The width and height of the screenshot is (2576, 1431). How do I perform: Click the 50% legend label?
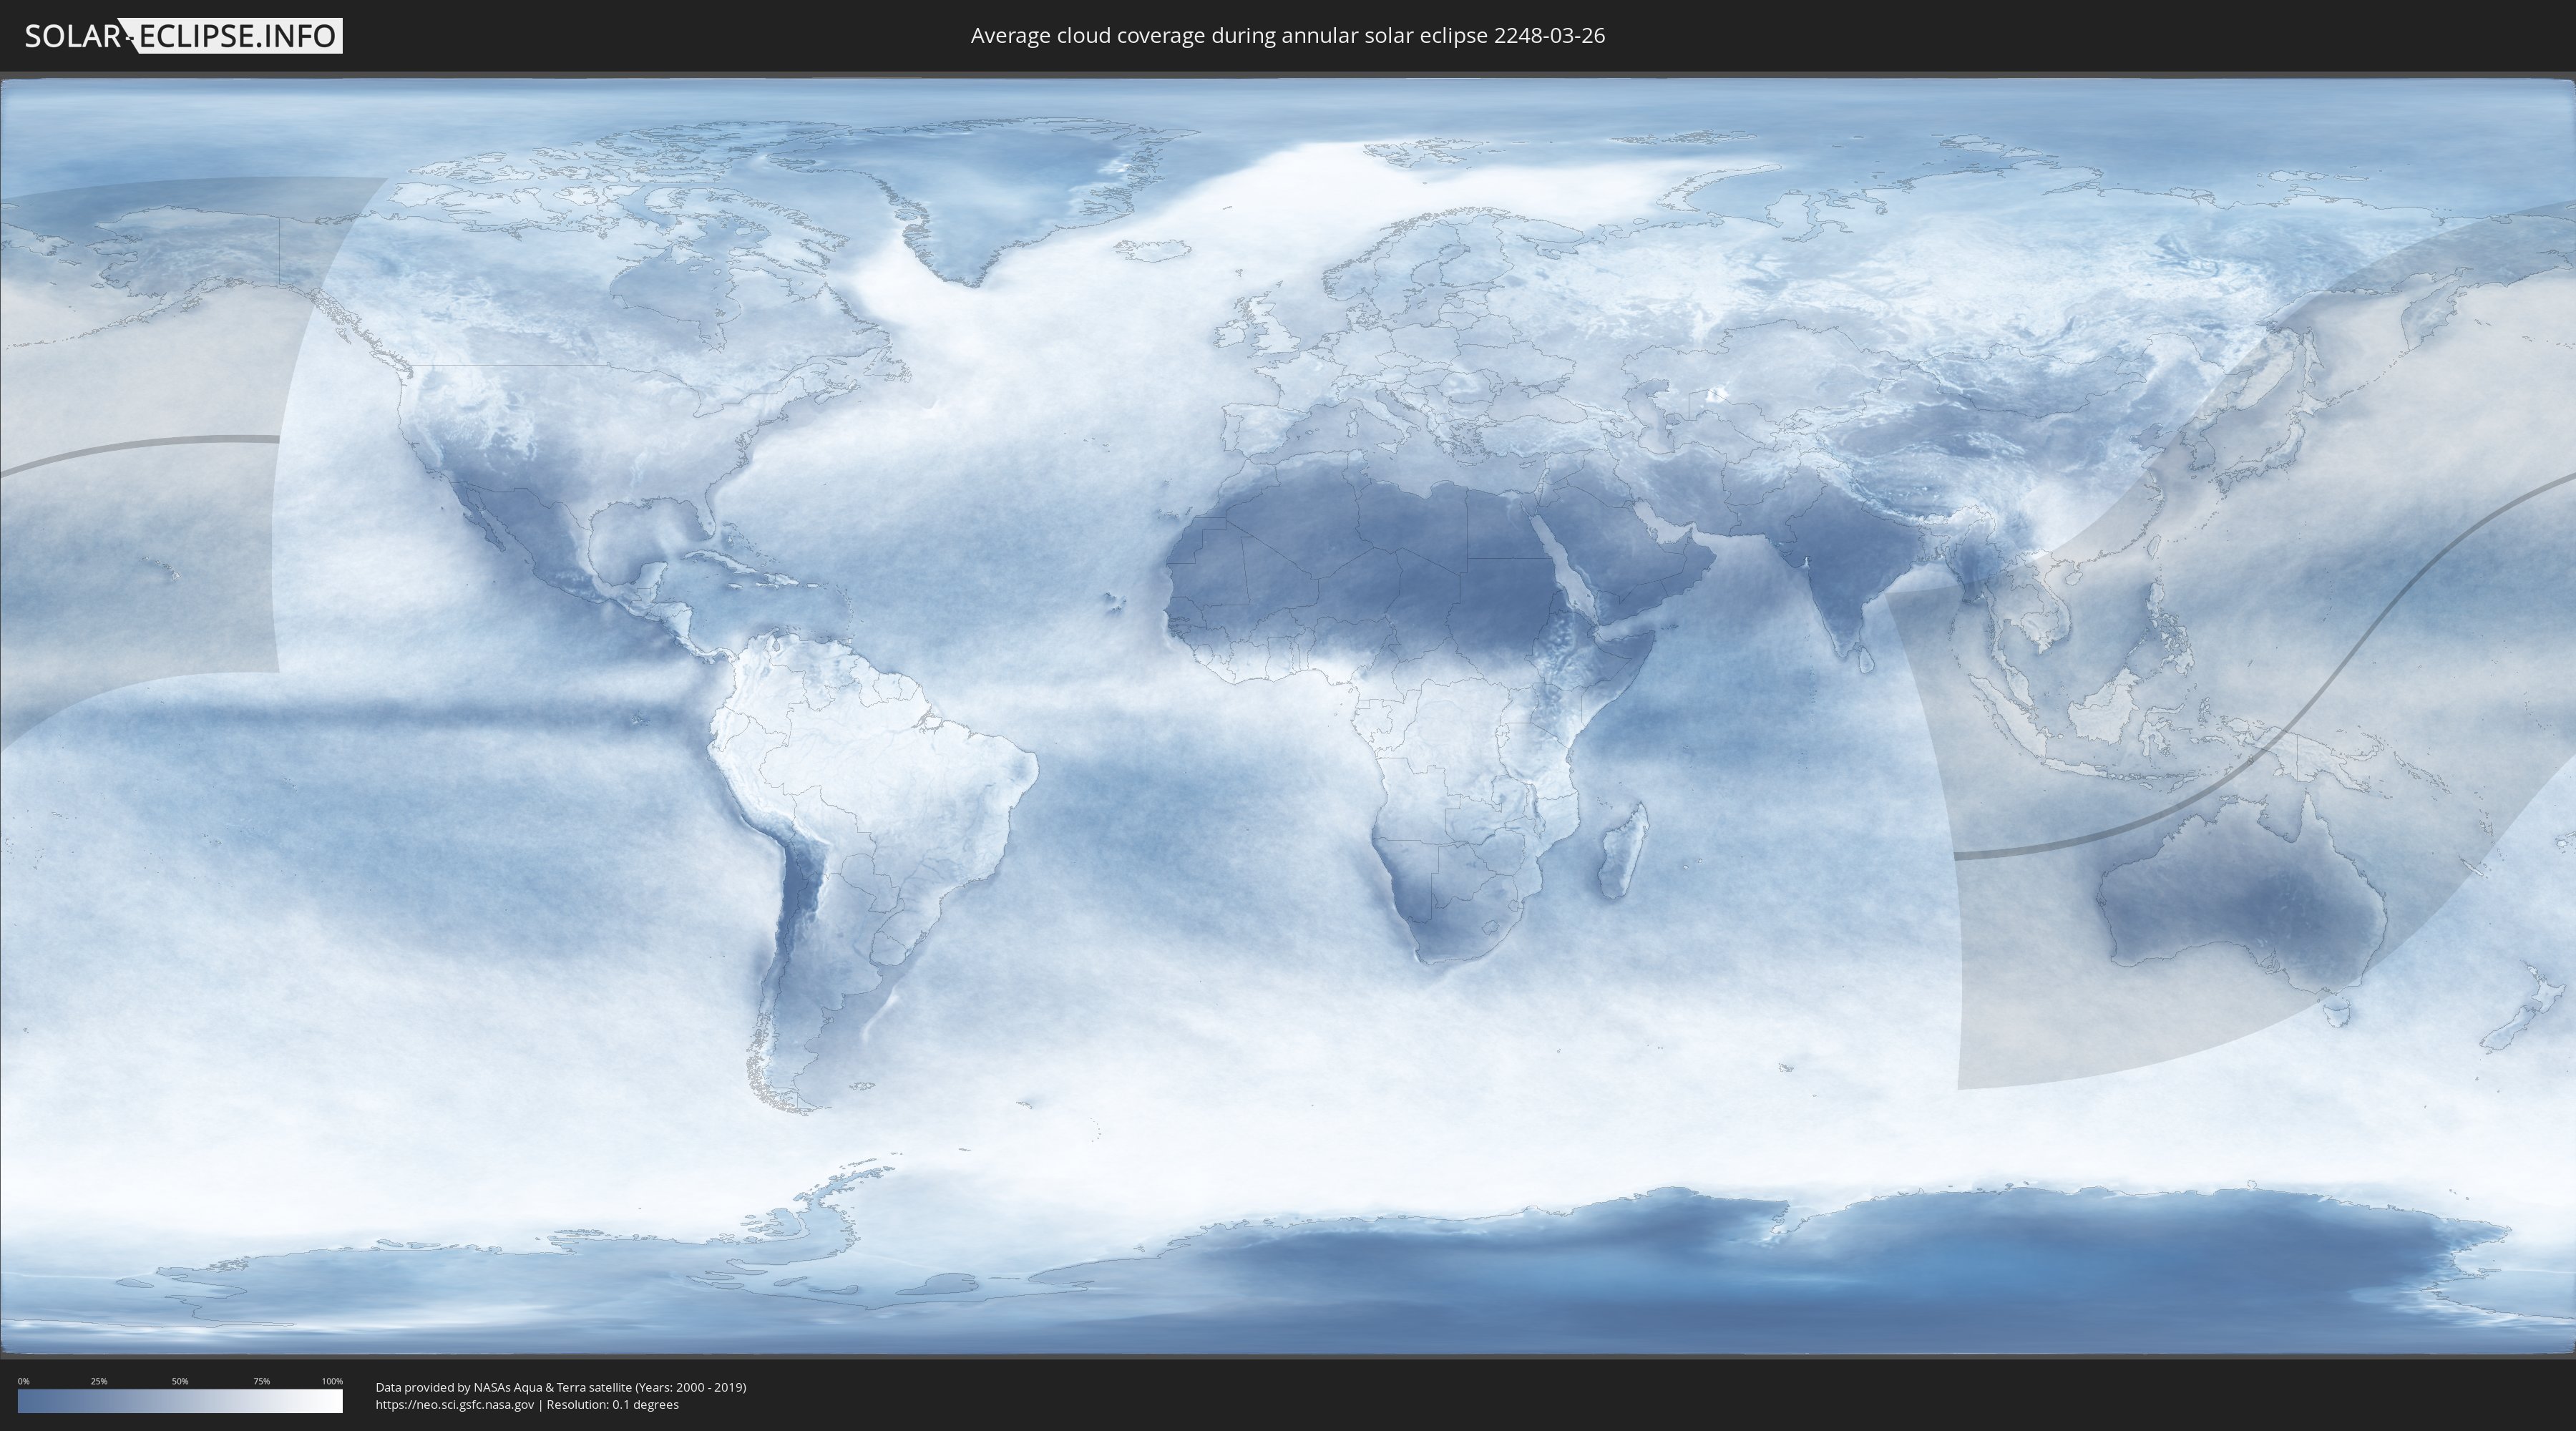180,1381
